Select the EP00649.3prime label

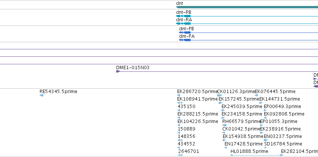click(283, 107)
